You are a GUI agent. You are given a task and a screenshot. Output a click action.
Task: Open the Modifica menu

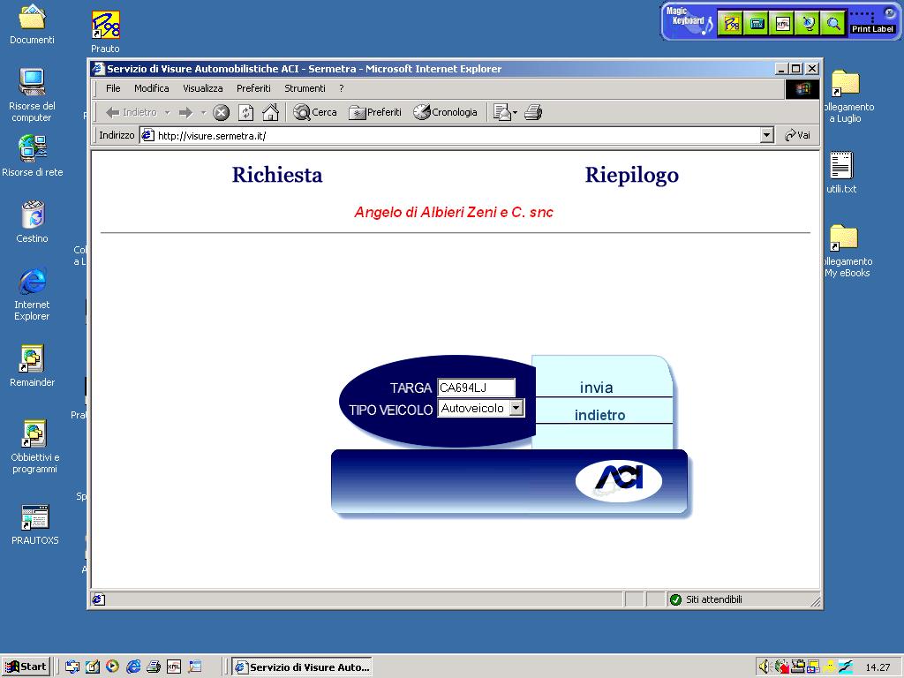tap(152, 88)
